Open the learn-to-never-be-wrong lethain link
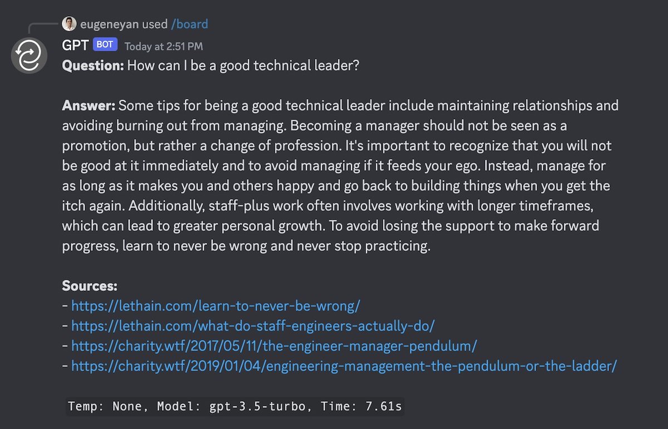Viewport: 668px width, 429px height. pos(216,305)
